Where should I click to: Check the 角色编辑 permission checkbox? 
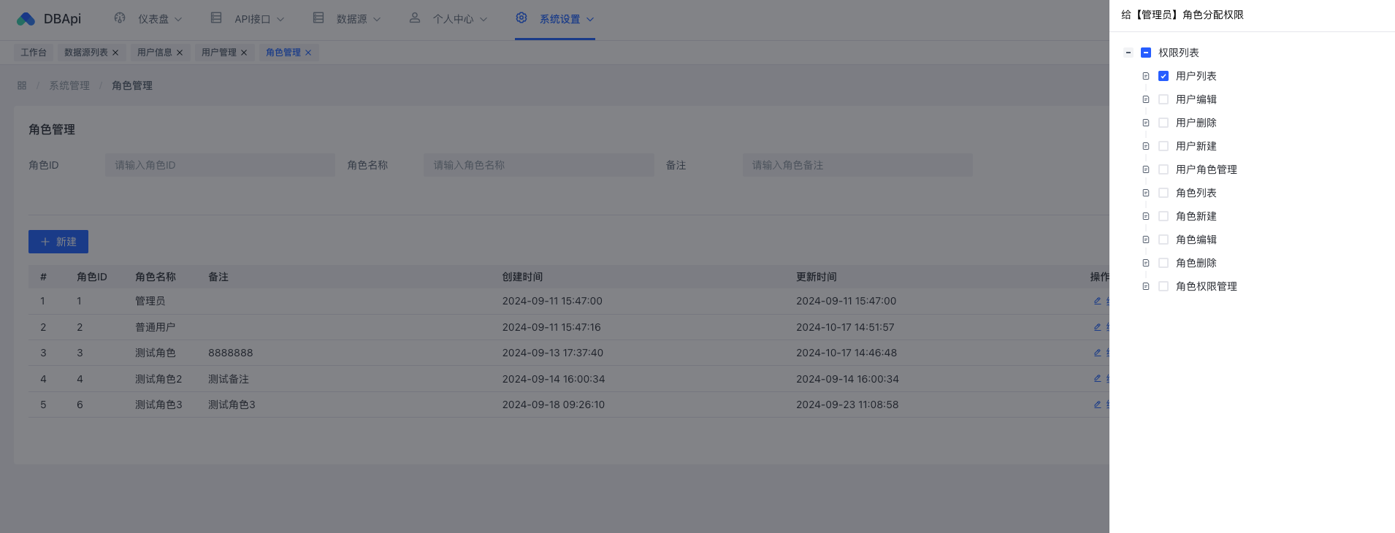pyautogui.click(x=1163, y=239)
